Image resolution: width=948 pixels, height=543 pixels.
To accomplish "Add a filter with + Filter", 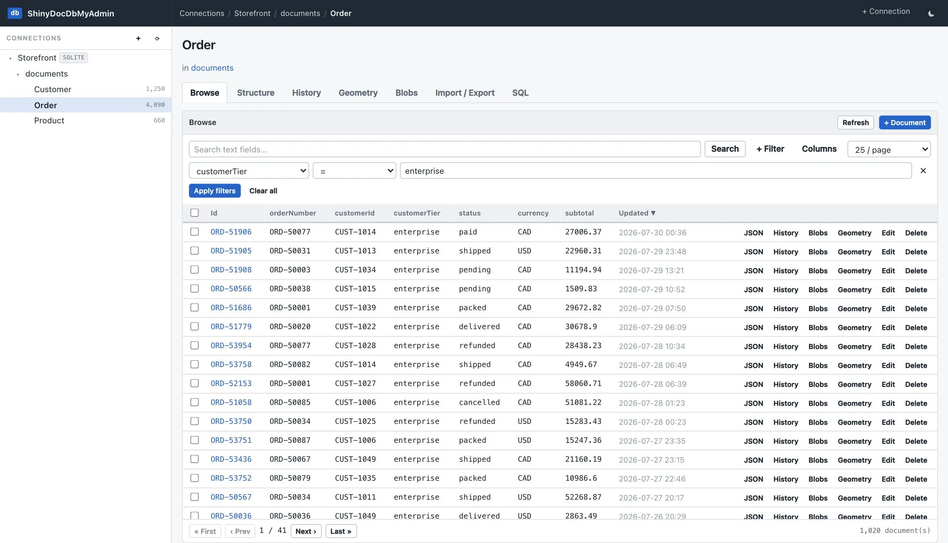I will tap(770, 149).
